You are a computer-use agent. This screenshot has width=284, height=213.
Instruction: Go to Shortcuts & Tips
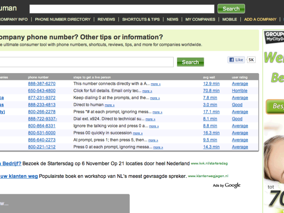[x=141, y=20]
